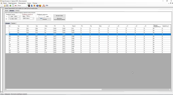Click the horizontal scrollbar thumb of the table
The width and height of the screenshot is (173, 95).
(x=135, y=89)
